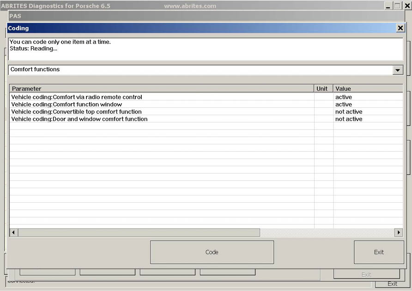
Task: Expand the Comfort functions dropdown arrow
Action: coord(397,70)
